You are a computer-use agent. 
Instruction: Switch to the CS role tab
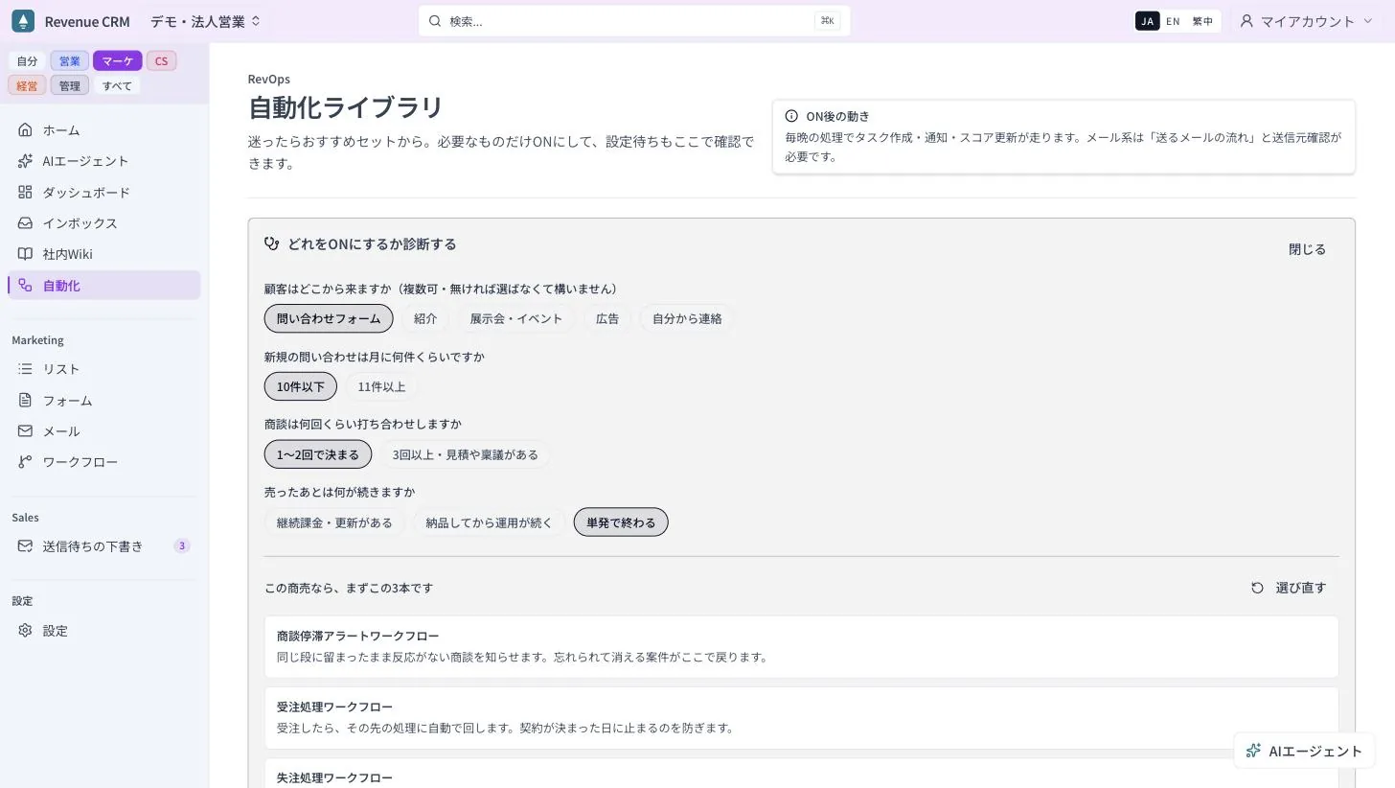161,60
